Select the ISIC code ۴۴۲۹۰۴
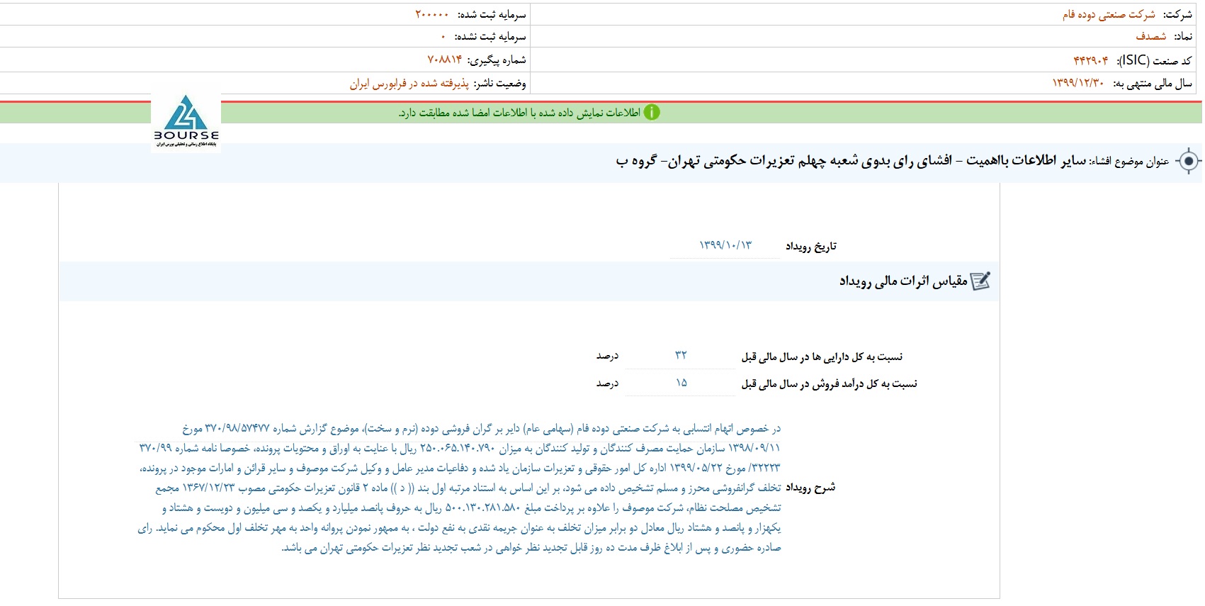1205x606 pixels. click(x=1091, y=60)
